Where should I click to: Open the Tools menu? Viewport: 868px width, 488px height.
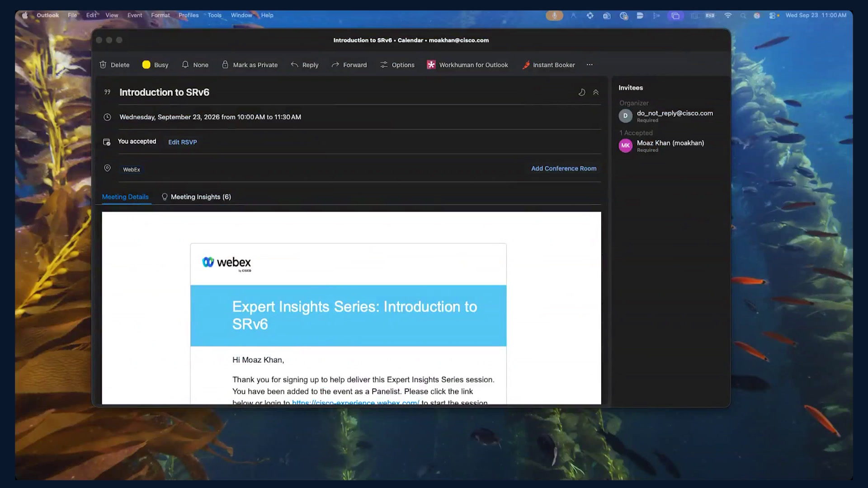pos(215,15)
